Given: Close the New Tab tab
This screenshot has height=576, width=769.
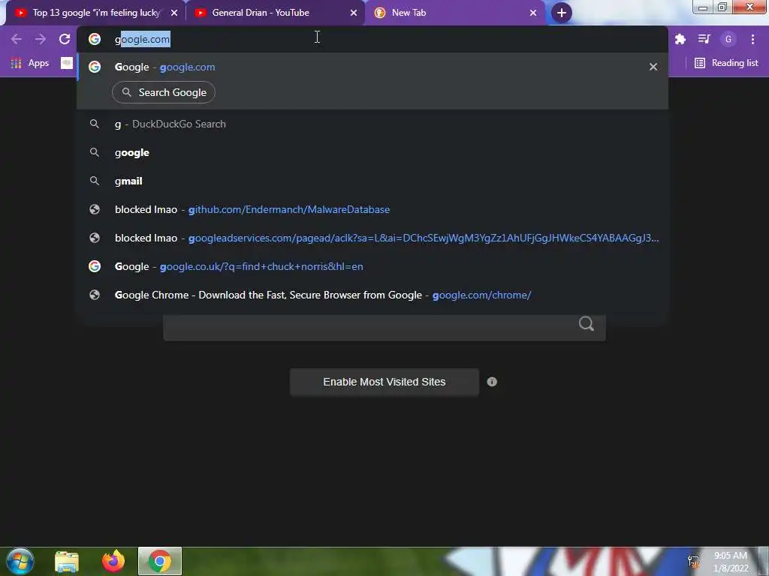Looking at the screenshot, I should click(x=533, y=13).
